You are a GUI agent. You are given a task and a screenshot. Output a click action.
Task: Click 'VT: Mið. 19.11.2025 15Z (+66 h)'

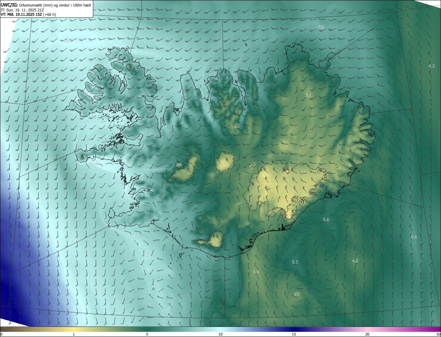(28, 14)
